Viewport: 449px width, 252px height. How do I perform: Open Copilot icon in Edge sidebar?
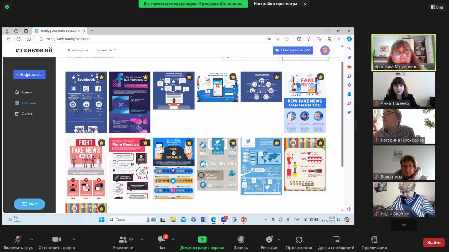coord(349,39)
